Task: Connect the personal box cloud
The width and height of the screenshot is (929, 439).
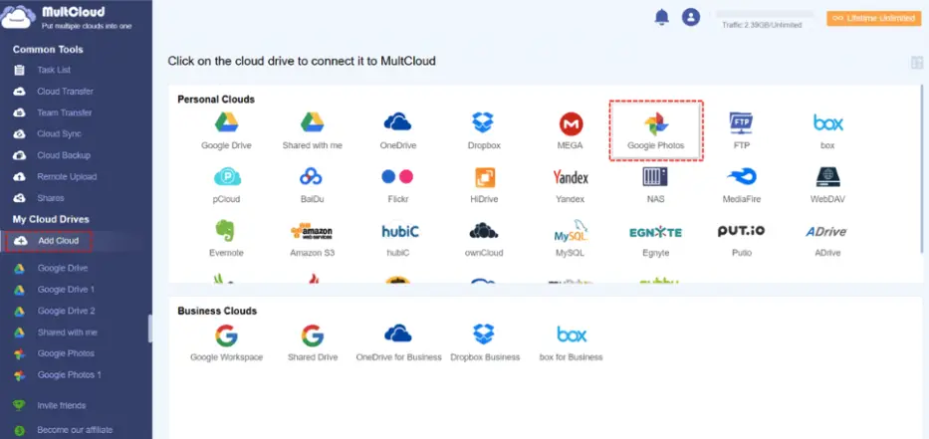Action: pyautogui.click(x=827, y=130)
